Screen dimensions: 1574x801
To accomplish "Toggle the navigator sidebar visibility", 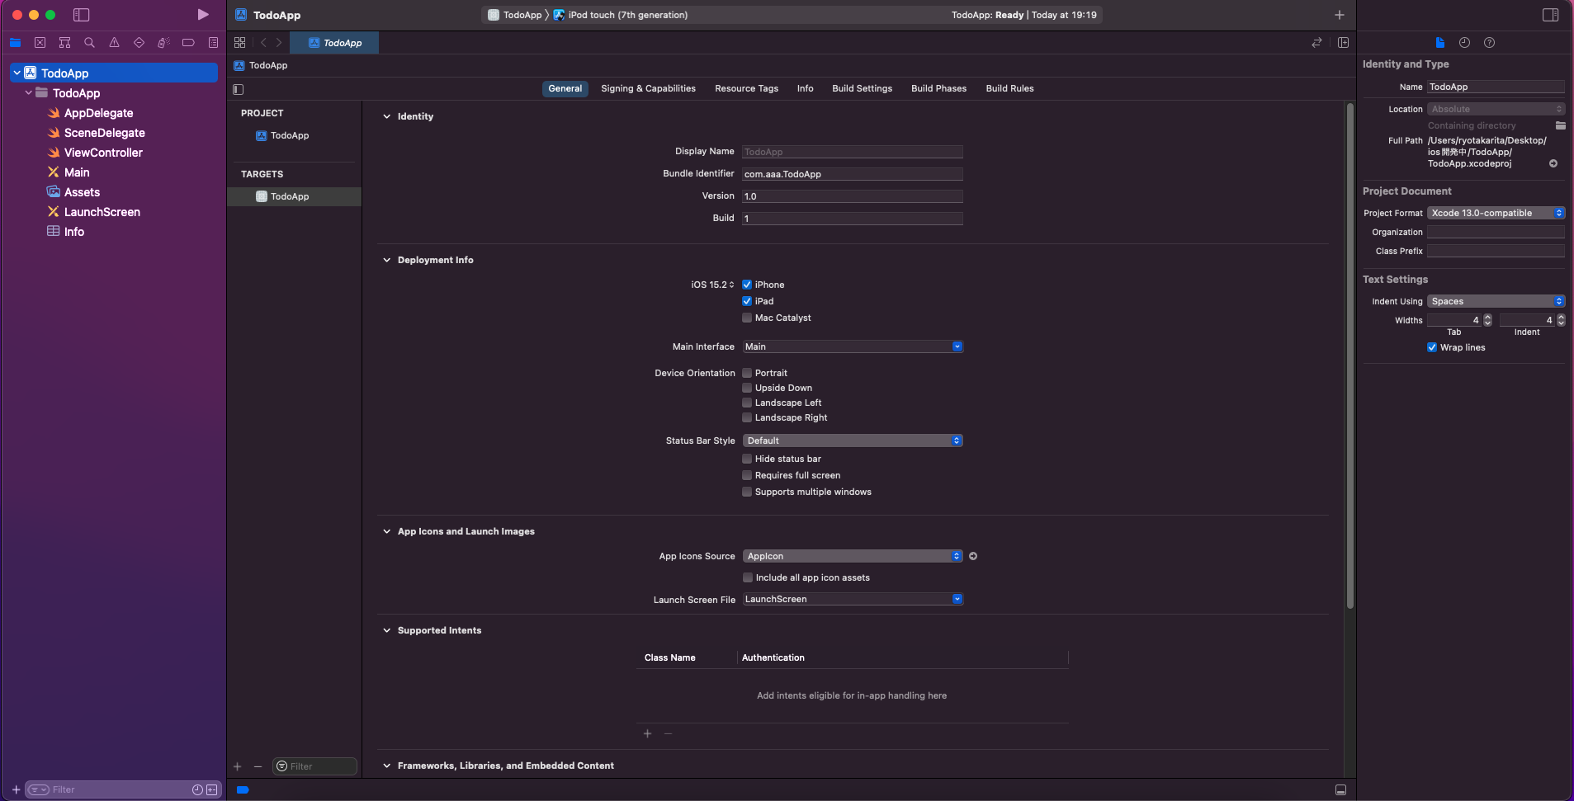I will (x=81, y=14).
